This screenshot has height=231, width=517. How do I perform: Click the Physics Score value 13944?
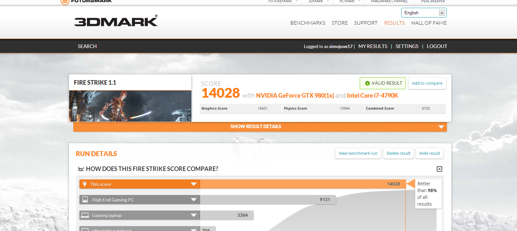pyautogui.click(x=345, y=109)
